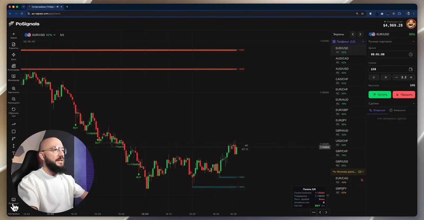Bookmark the page with the browser star icon
This screenshot has height=220, width=424.
363,14
